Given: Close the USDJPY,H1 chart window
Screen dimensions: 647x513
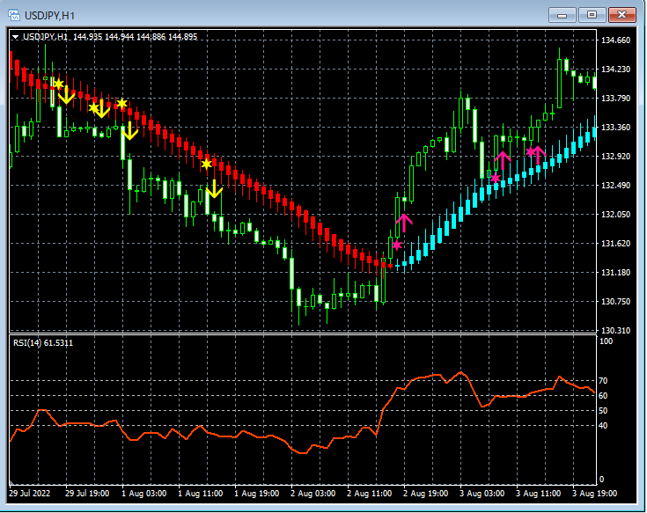Looking at the screenshot, I should 621,15.
